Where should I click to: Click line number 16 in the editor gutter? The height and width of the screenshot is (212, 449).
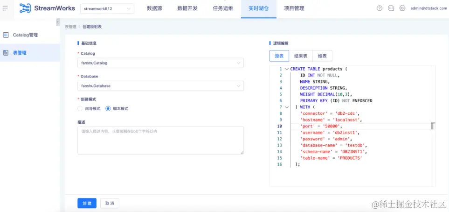(279, 164)
